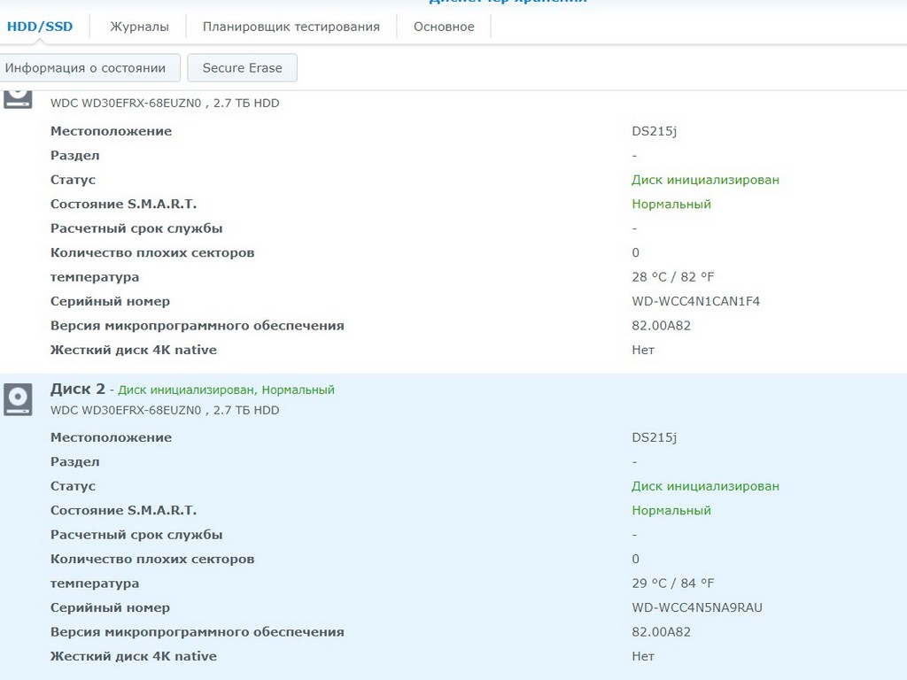This screenshot has height=680, width=907.
Task: Open the Планировщик тестирования tab
Action: (291, 27)
